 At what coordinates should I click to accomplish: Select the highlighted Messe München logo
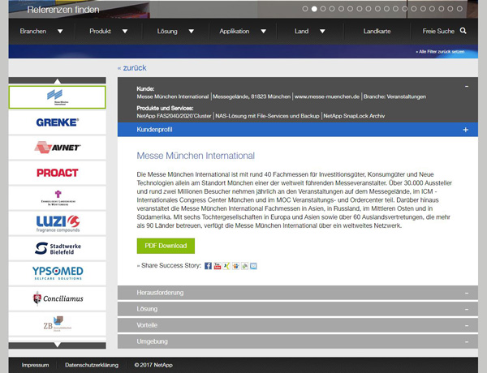point(57,97)
